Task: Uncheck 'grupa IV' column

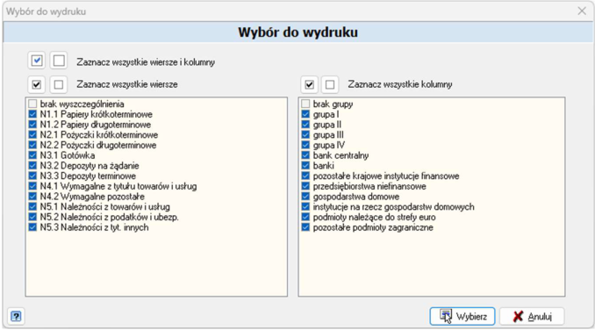Action: 305,145
